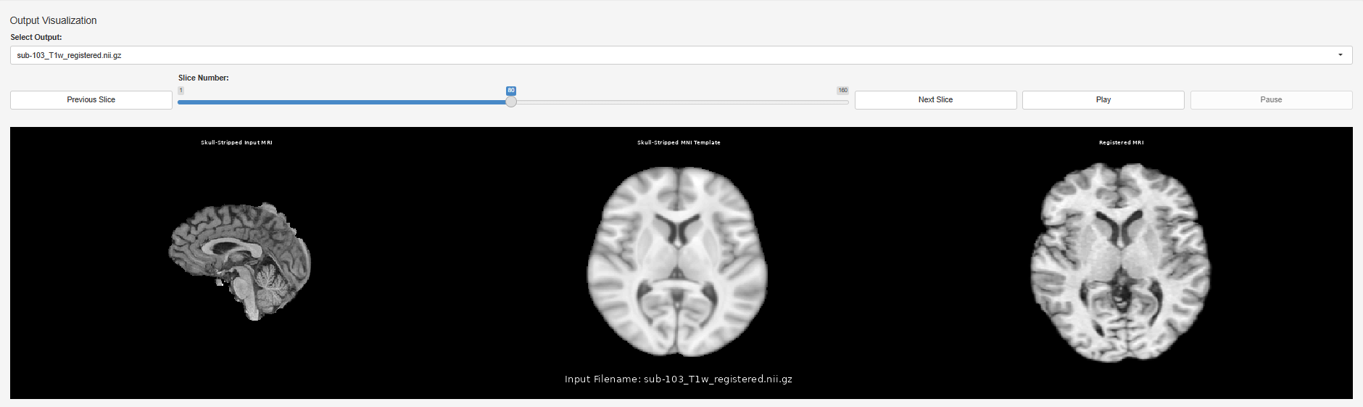Click the slider maximum label 160

pyautogui.click(x=842, y=91)
